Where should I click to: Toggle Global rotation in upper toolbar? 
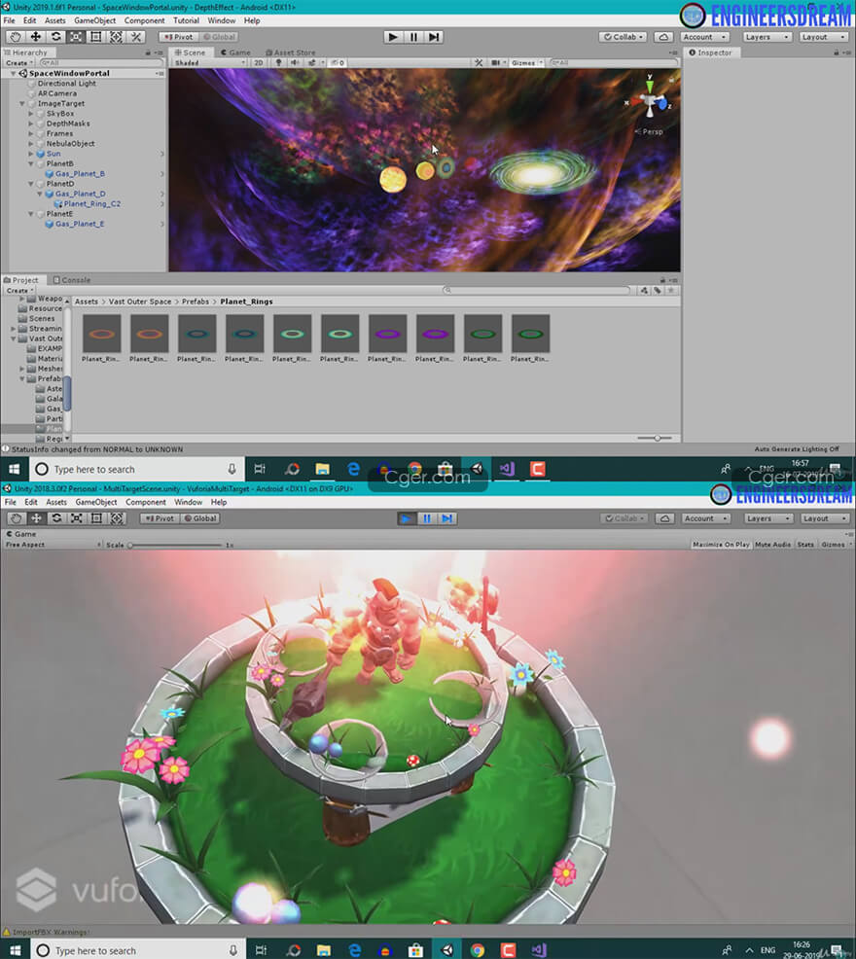tap(219, 37)
